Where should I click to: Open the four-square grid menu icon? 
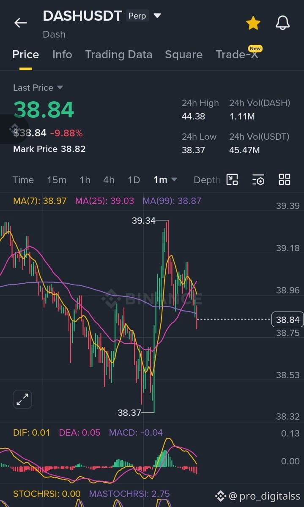[x=285, y=179]
